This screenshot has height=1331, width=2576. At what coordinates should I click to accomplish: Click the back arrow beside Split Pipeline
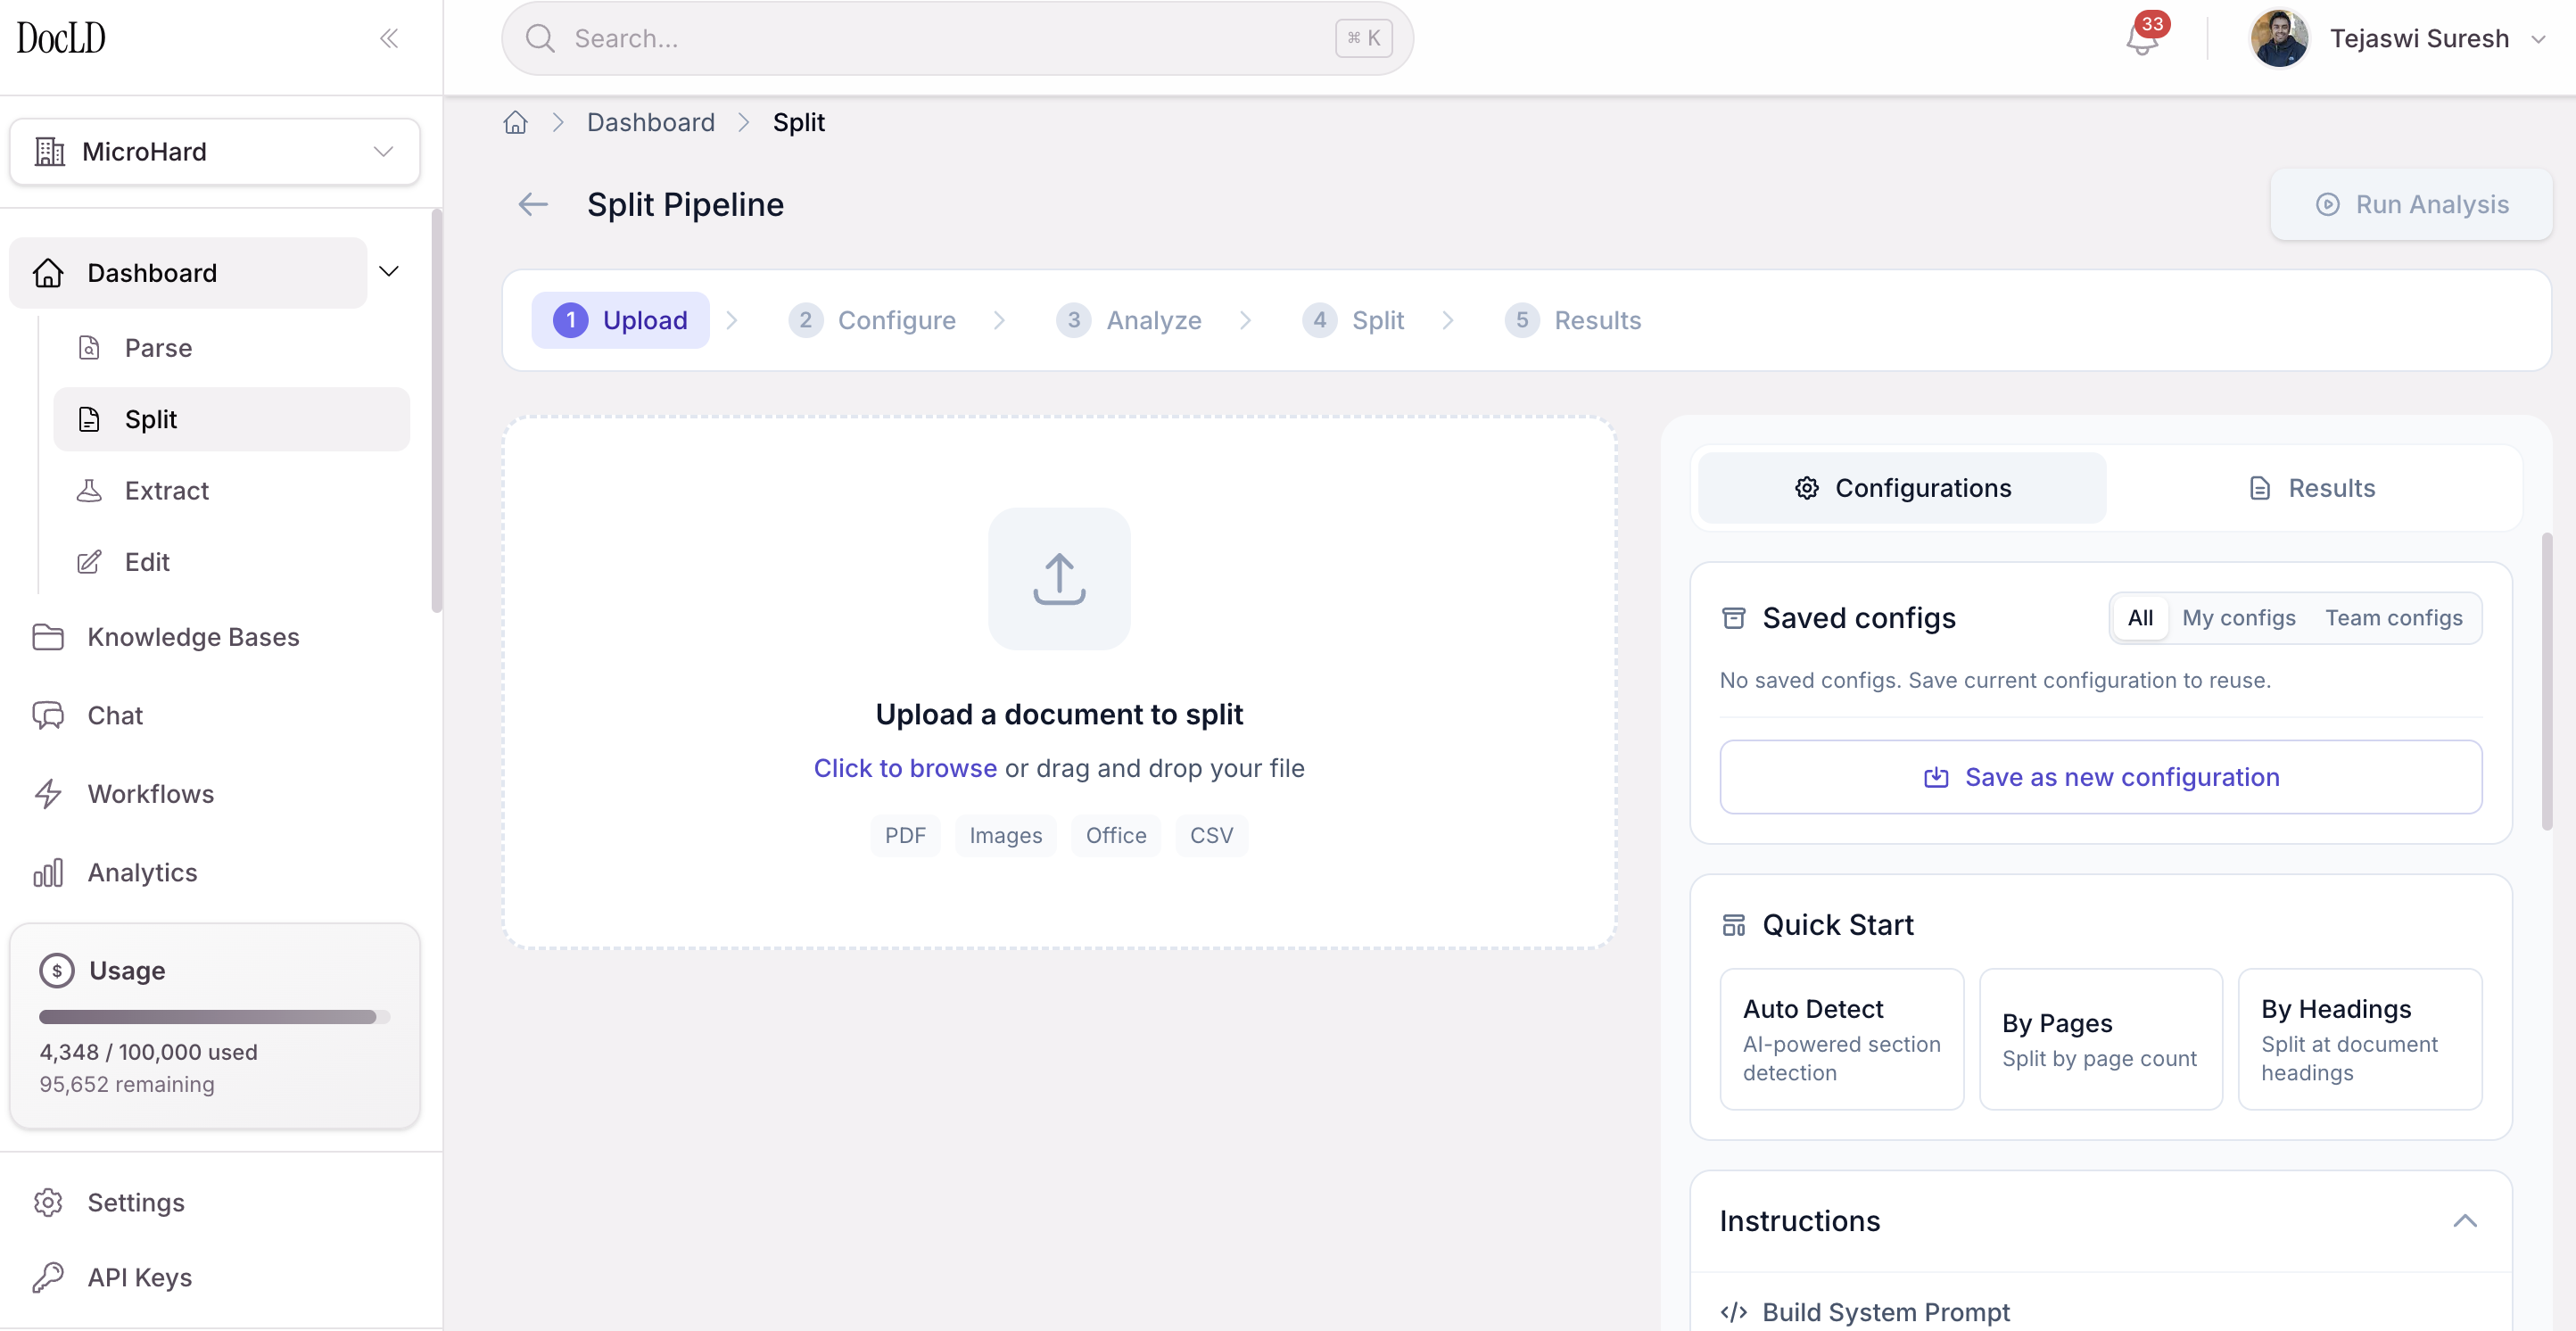(533, 204)
